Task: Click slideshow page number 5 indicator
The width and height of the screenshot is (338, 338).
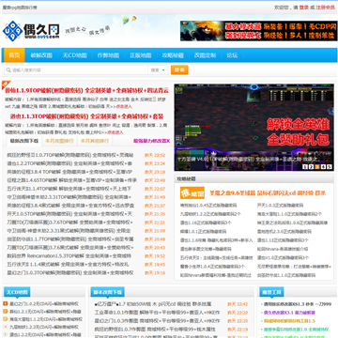Action: pyautogui.click(x=330, y=167)
